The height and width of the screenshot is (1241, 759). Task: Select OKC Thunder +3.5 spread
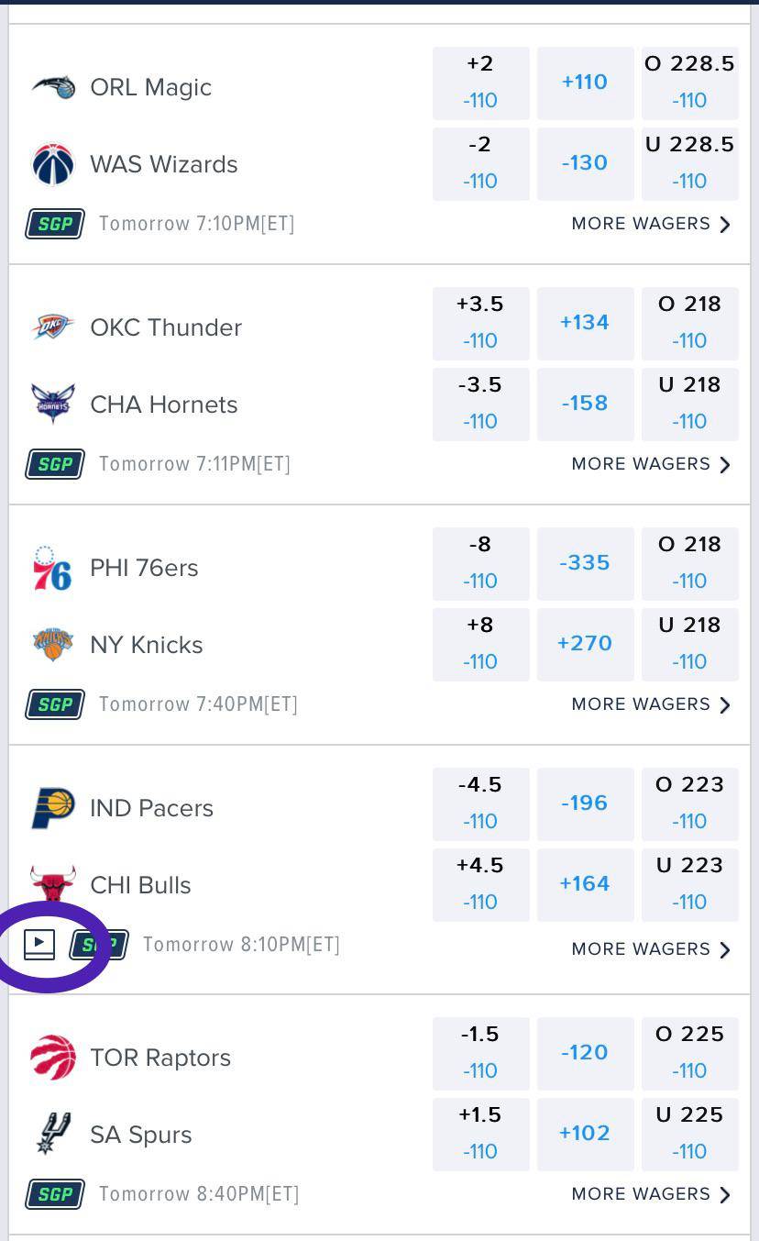point(480,322)
